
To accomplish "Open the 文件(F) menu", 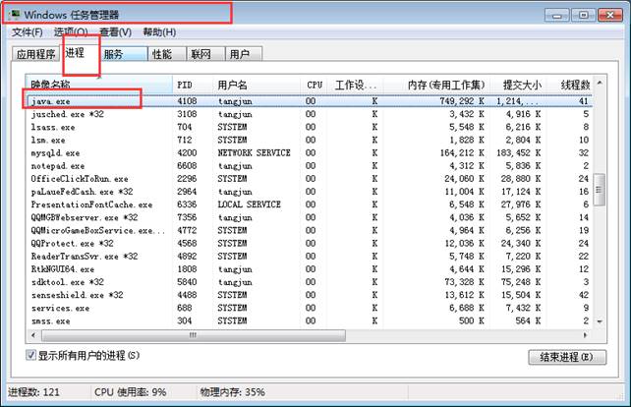I will click(x=28, y=32).
